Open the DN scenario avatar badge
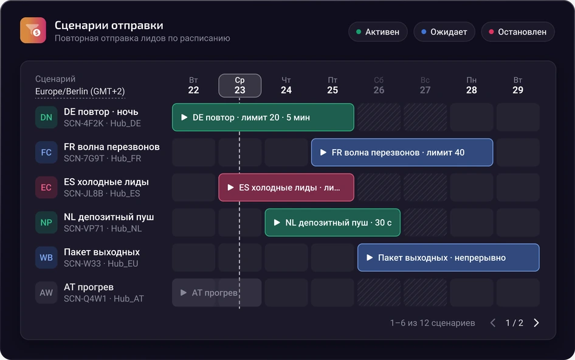Viewport: 575px width, 360px height. click(x=46, y=117)
